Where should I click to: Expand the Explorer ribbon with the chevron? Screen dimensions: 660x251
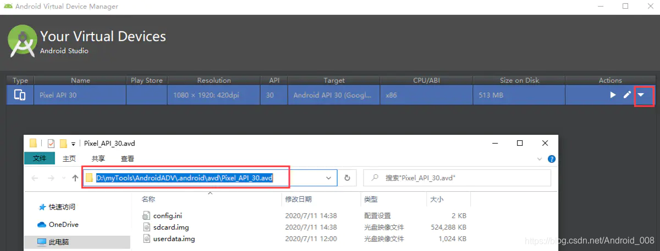540,159
